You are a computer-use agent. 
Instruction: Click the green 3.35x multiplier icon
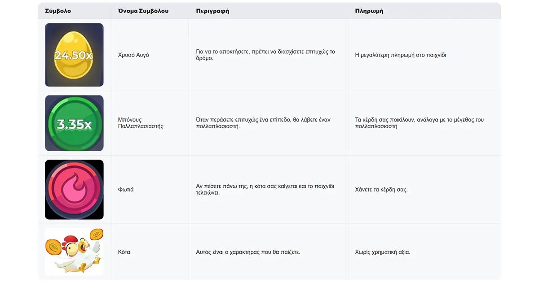(x=74, y=123)
